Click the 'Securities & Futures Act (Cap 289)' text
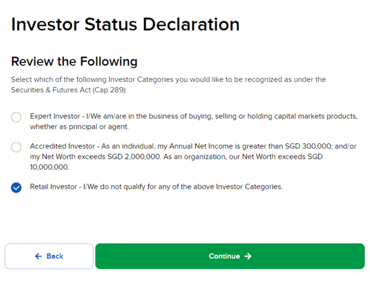 tap(69, 90)
